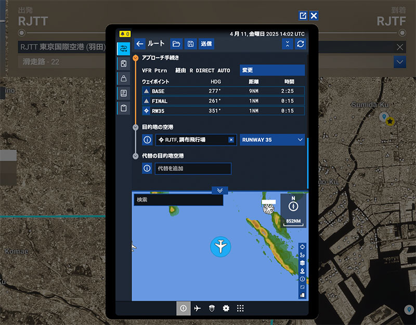The width and height of the screenshot is (416, 325).
Task: Collapse the 代替の目的地空港 section chevron
Action: (136, 156)
